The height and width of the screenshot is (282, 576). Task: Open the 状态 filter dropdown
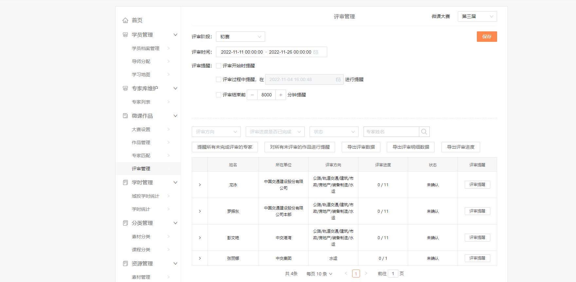click(334, 132)
